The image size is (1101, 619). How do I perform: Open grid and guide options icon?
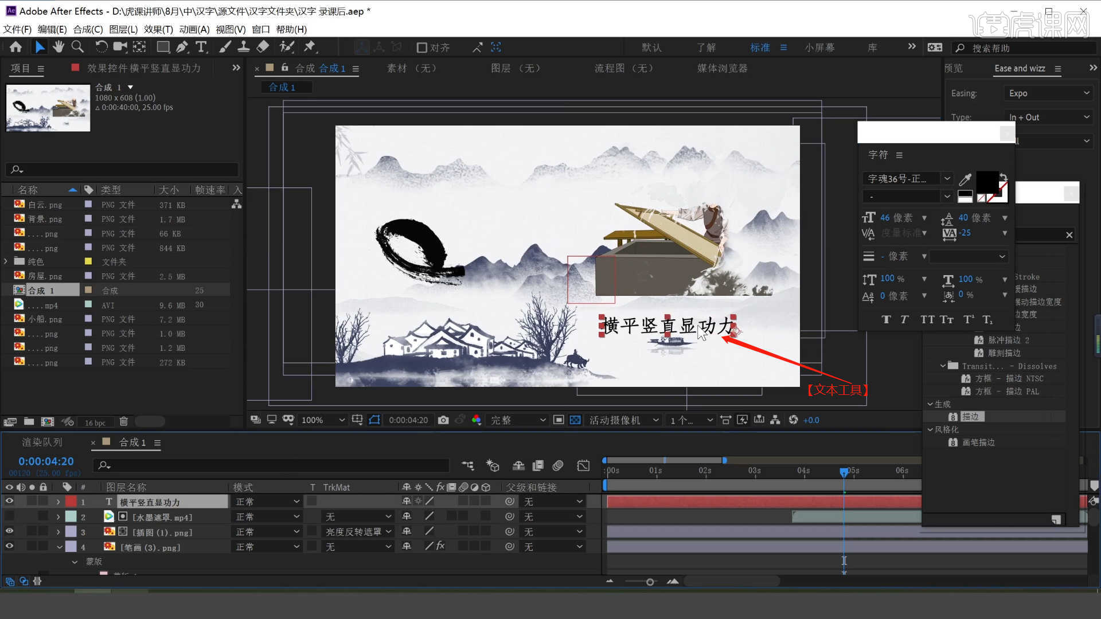tap(357, 420)
